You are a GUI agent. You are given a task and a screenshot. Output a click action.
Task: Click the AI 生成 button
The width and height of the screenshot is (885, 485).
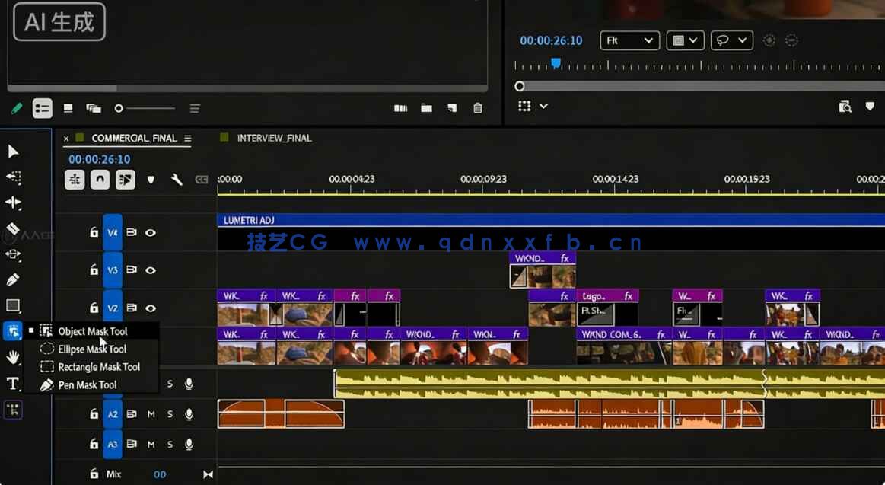coord(59,22)
